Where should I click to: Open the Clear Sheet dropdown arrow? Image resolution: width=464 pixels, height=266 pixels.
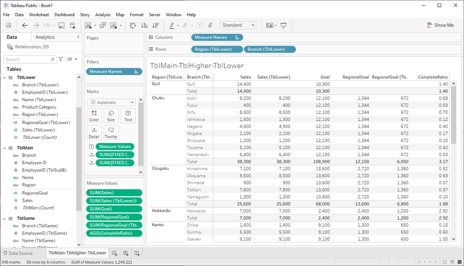pos(121,26)
